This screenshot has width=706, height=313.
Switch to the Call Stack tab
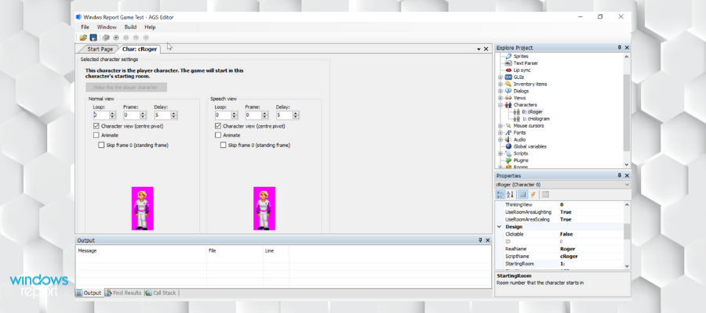161,293
